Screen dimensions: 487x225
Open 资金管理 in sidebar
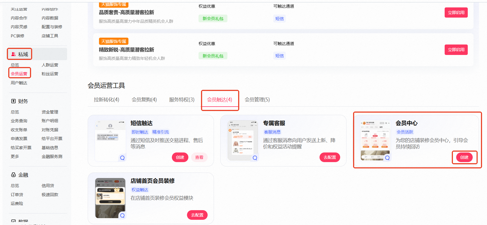coord(50,112)
